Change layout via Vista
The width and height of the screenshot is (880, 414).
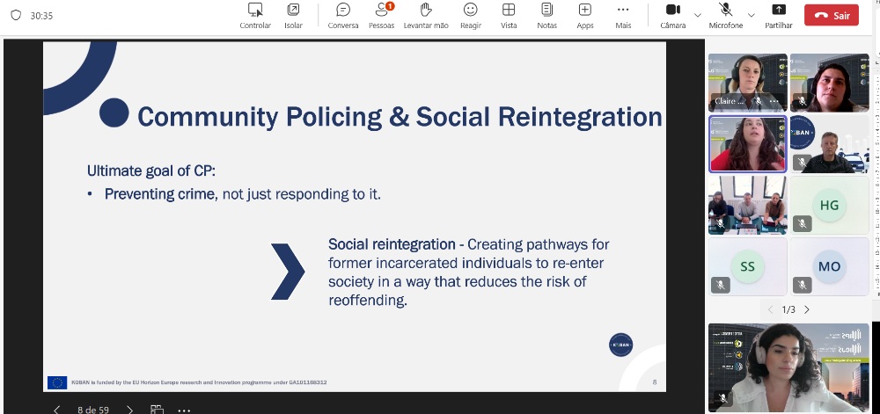509,16
